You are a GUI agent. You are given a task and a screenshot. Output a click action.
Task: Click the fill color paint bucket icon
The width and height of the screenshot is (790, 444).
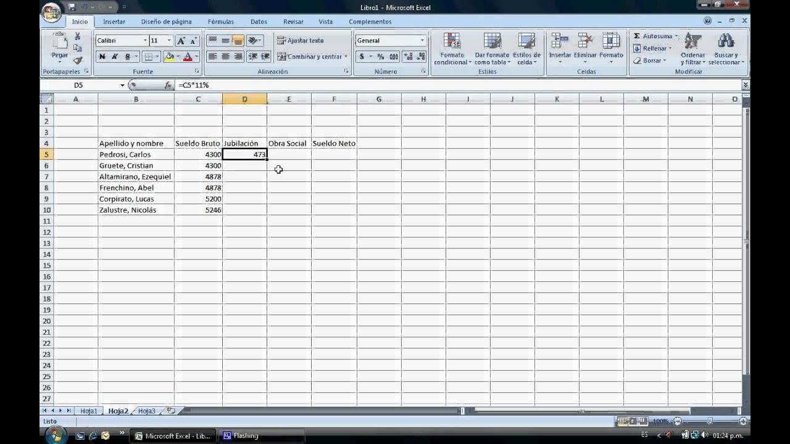[x=169, y=57]
